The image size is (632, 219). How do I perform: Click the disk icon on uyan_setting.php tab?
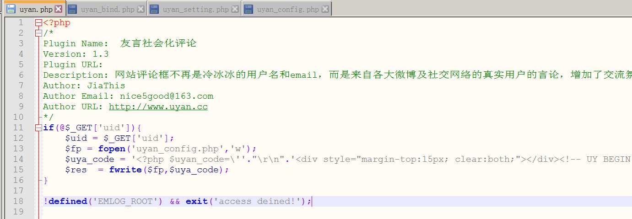pos(154,9)
